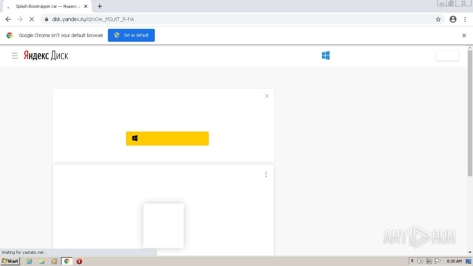Viewport: 473px width, 266px height.
Task: Close the Splash Boostrapper.rar tab
Action: click(x=86, y=6)
